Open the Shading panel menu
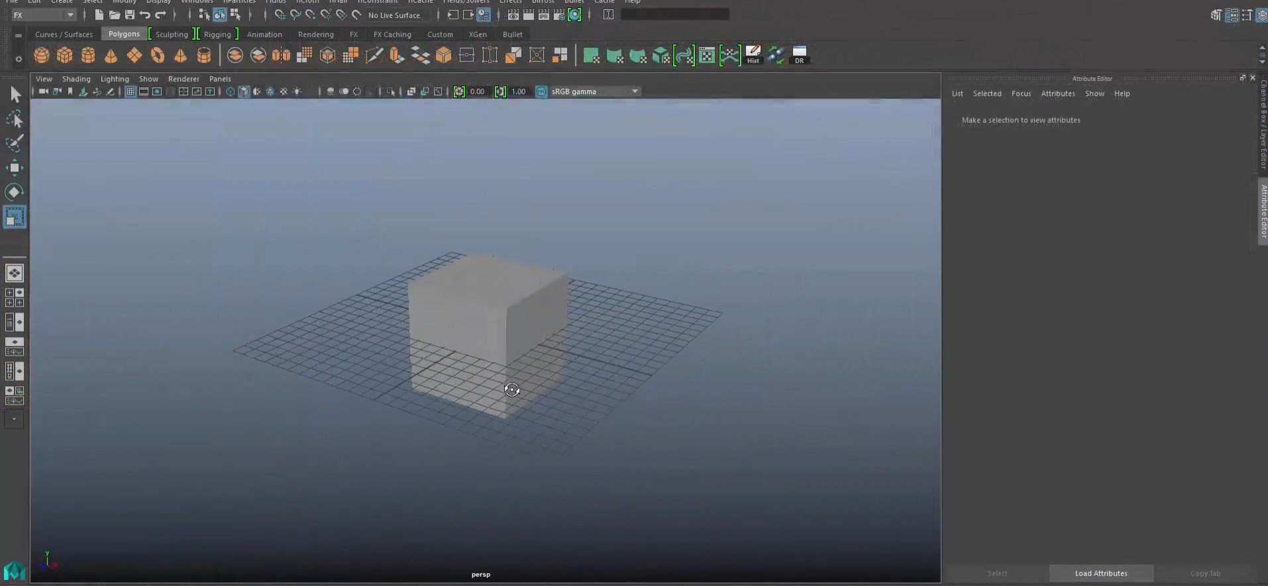The height and width of the screenshot is (586, 1268). point(76,79)
